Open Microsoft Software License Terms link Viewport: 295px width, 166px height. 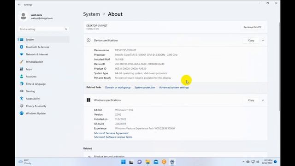(113, 137)
